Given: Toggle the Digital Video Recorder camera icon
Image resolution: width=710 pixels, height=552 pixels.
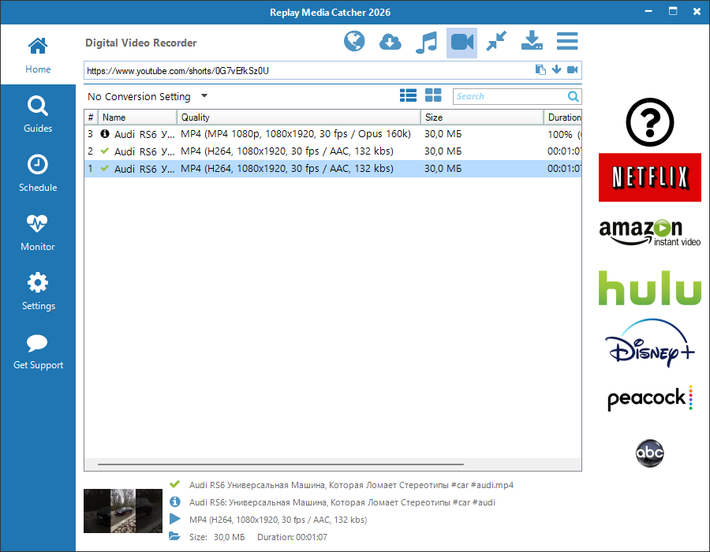Looking at the screenshot, I should coord(461,43).
